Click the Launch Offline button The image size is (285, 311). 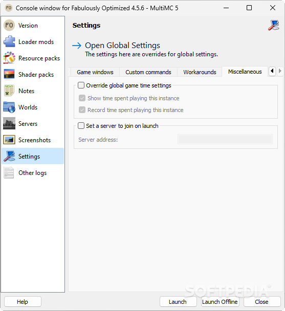pos(220,302)
